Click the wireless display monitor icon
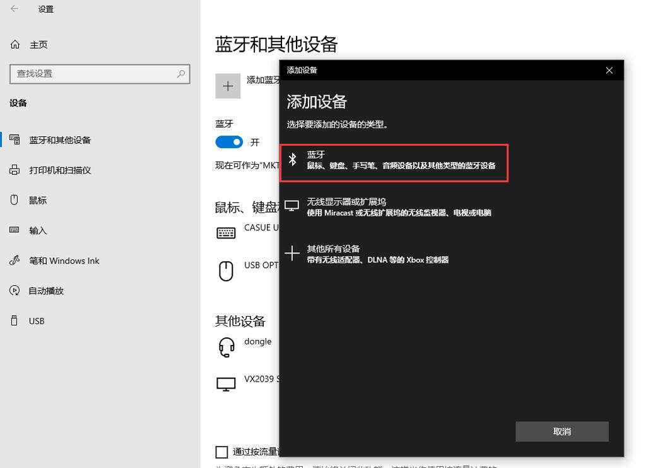660x468 pixels. [292, 206]
